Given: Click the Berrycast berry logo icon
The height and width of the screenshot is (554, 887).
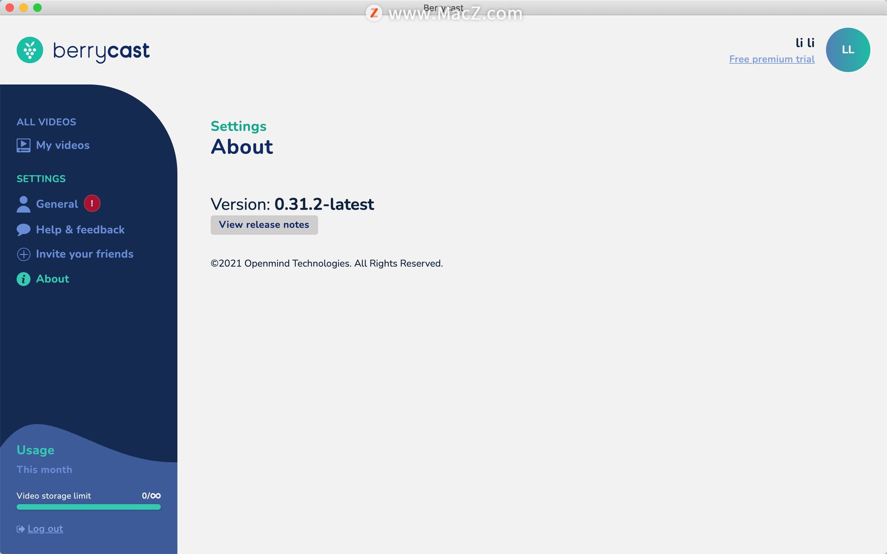Looking at the screenshot, I should [x=30, y=50].
